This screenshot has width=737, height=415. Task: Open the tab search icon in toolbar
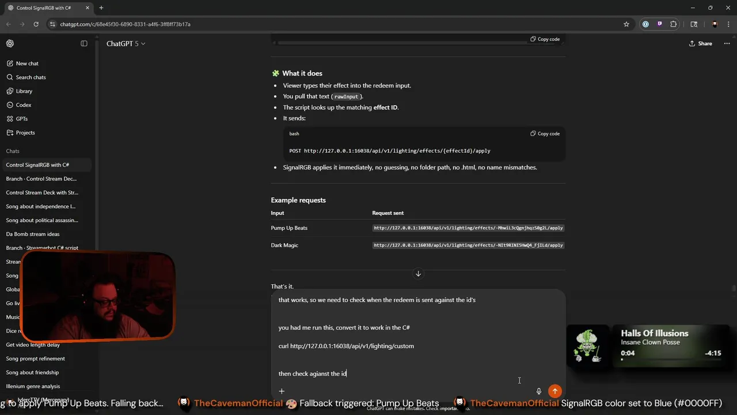click(694, 24)
